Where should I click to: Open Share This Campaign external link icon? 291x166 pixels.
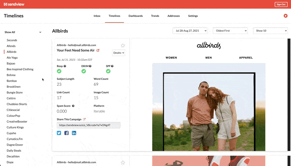84,119
